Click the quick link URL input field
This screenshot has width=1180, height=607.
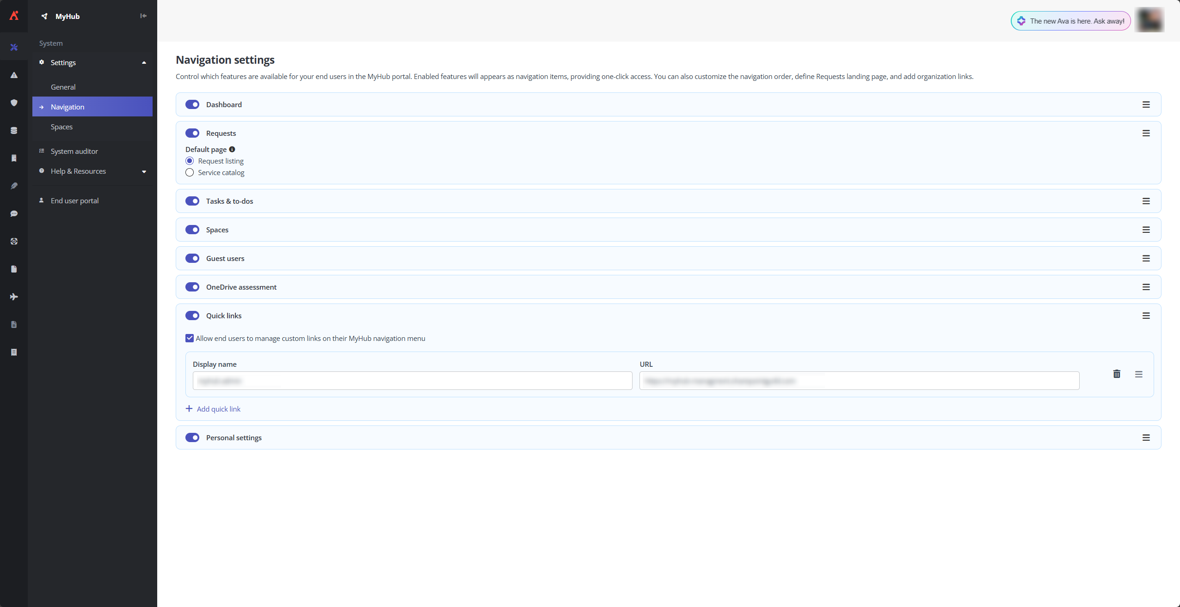[x=859, y=381]
